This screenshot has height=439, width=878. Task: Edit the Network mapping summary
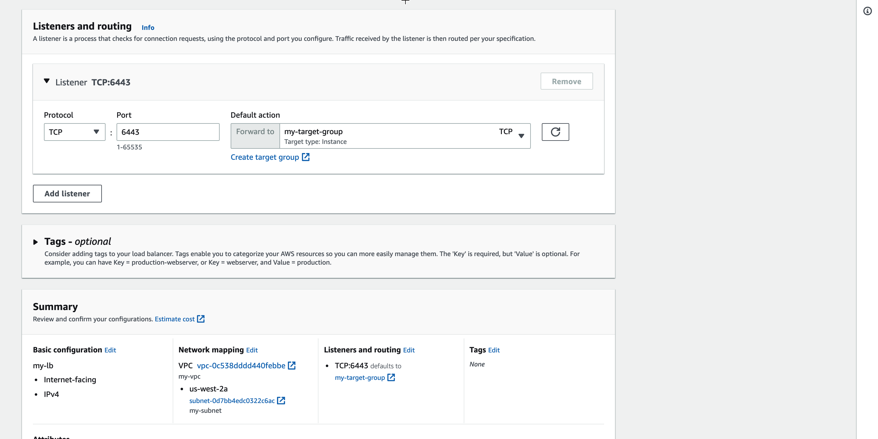(252, 350)
